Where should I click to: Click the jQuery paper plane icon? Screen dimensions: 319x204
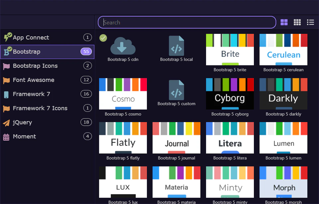6,122
